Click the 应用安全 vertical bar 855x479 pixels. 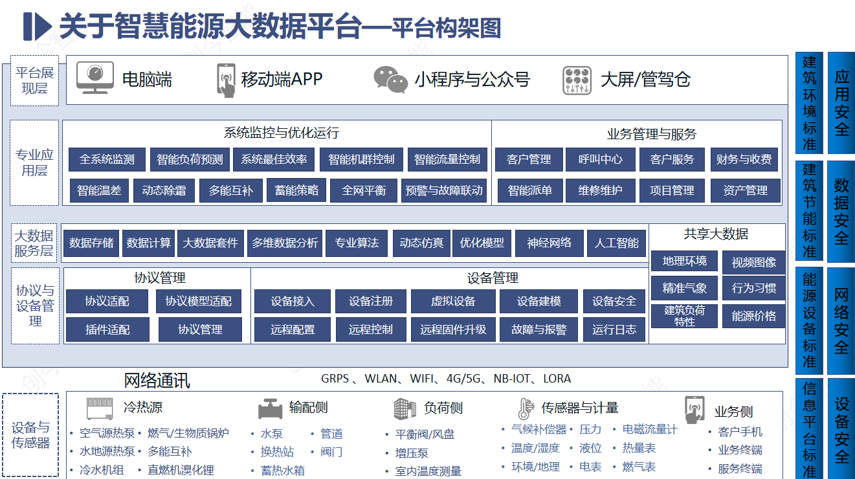tap(841, 103)
